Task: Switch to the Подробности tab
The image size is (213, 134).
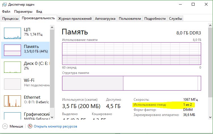Action: point(155,19)
